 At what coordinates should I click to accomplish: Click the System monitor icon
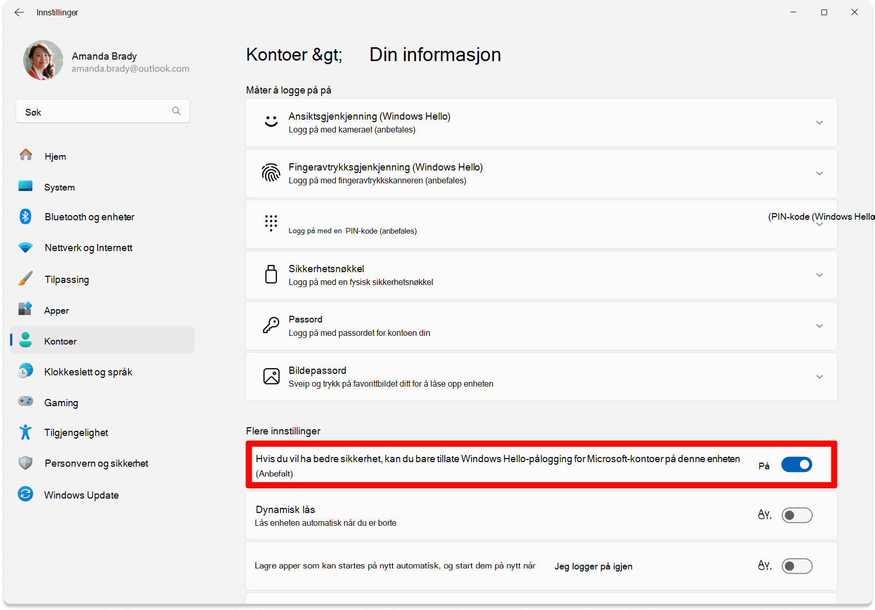click(26, 186)
